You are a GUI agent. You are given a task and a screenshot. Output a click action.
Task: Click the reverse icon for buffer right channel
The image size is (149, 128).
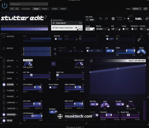(55, 54)
